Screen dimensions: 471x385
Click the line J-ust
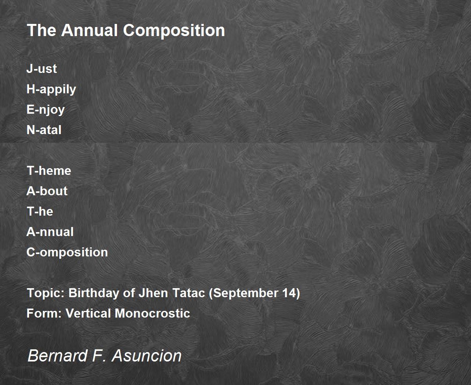42,69
